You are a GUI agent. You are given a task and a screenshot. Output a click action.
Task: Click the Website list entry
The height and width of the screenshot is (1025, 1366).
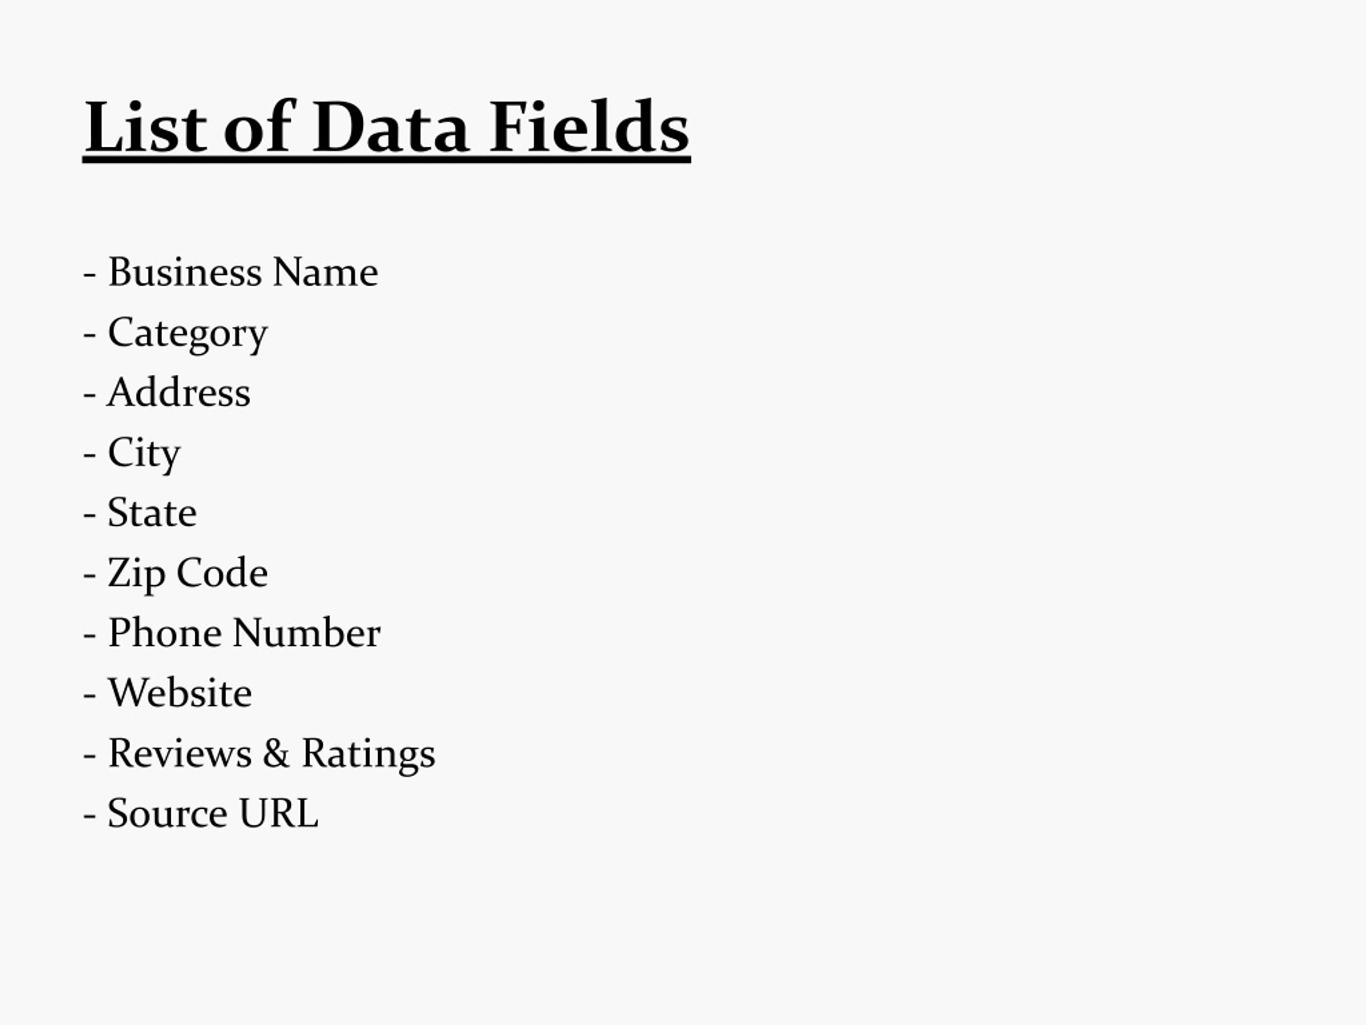[x=168, y=692]
